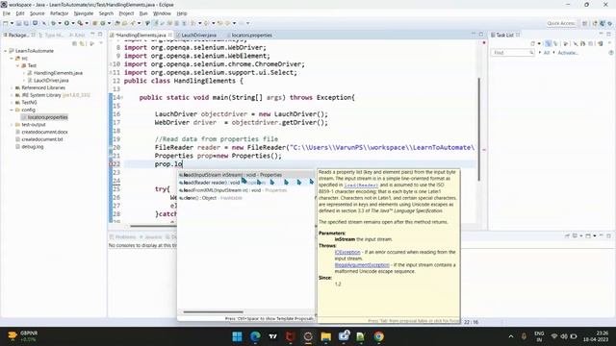Maximize the editor area icon
The image size is (616, 346).
(x=481, y=35)
